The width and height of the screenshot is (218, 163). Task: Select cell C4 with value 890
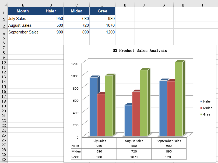click(76, 32)
